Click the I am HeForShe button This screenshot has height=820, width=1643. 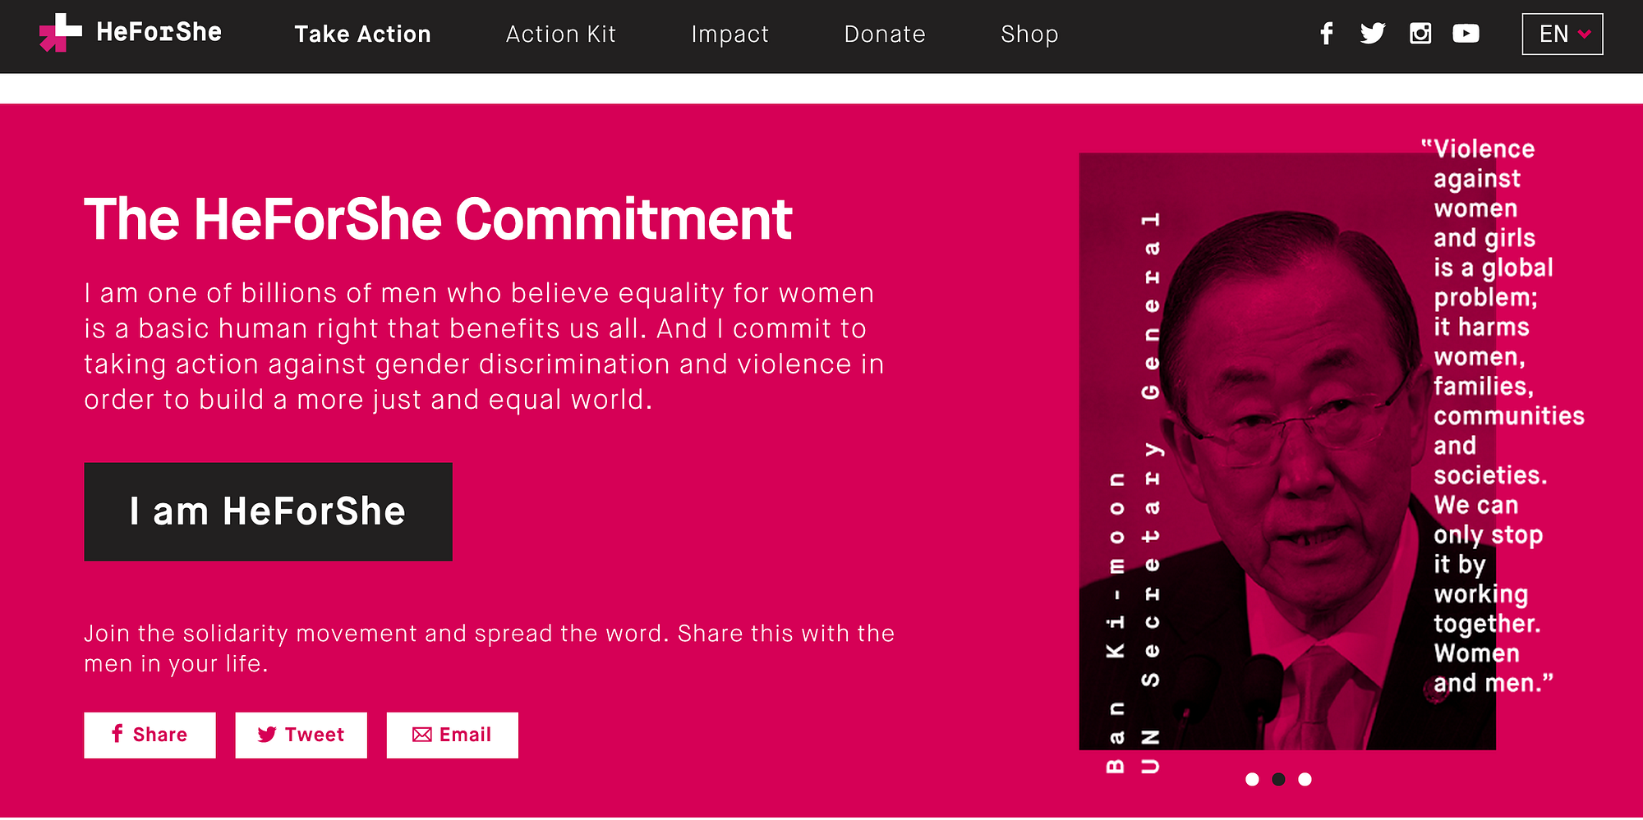click(268, 511)
